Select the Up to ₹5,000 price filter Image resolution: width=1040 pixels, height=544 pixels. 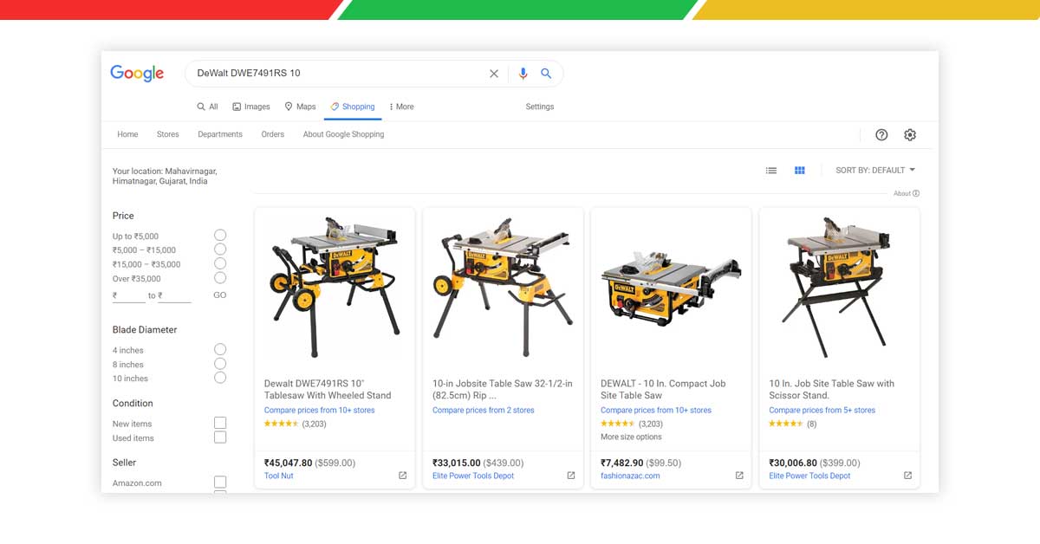pyautogui.click(x=220, y=236)
